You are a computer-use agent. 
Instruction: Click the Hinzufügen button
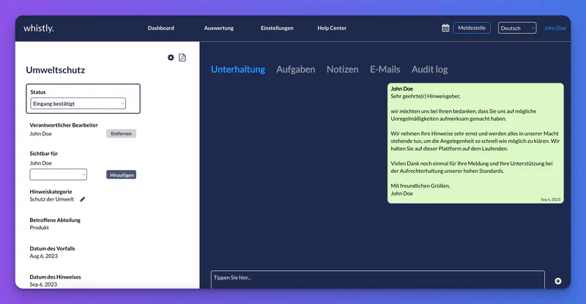(x=121, y=174)
